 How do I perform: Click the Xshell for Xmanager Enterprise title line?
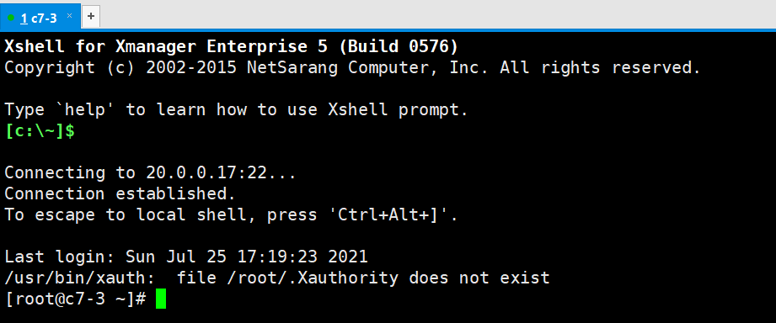click(x=231, y=47)
